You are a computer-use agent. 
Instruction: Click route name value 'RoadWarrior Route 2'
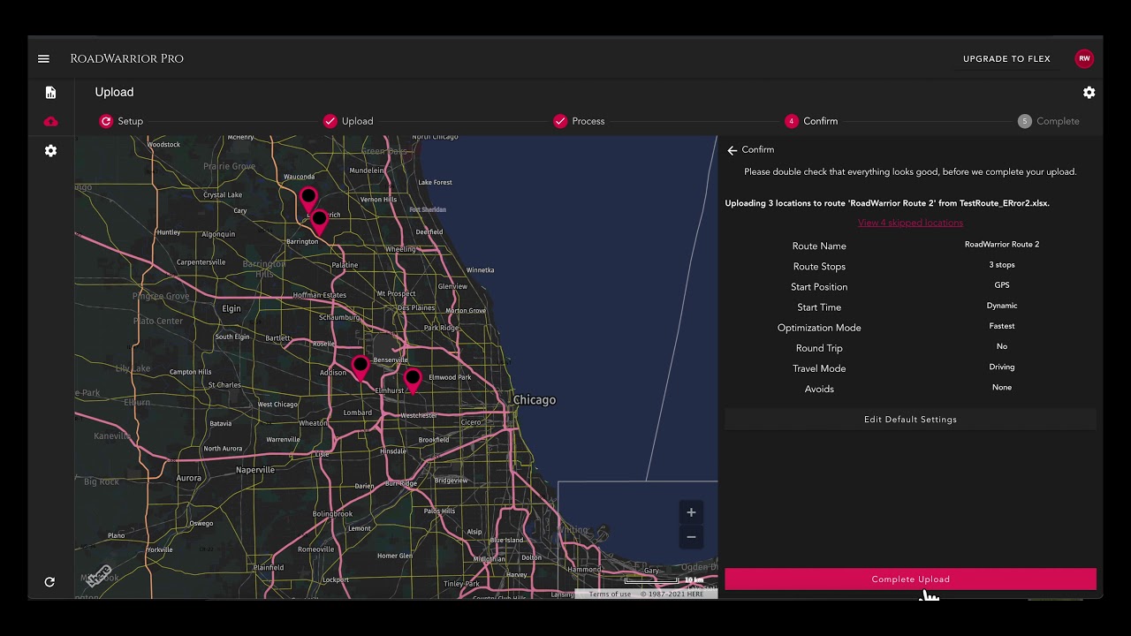[1002, 245]
